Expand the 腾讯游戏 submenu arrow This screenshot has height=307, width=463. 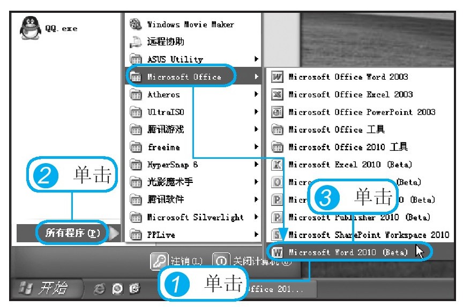(x=256, y=129)
